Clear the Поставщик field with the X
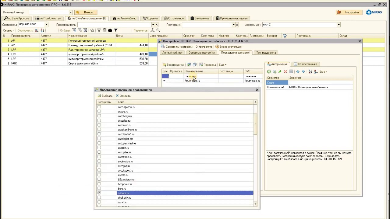 coord(237,25)
